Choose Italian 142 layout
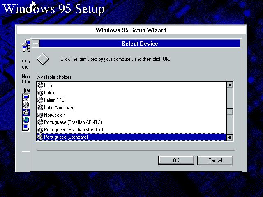The width and height of the screenshot is (263, 197). tap(131, 100)
